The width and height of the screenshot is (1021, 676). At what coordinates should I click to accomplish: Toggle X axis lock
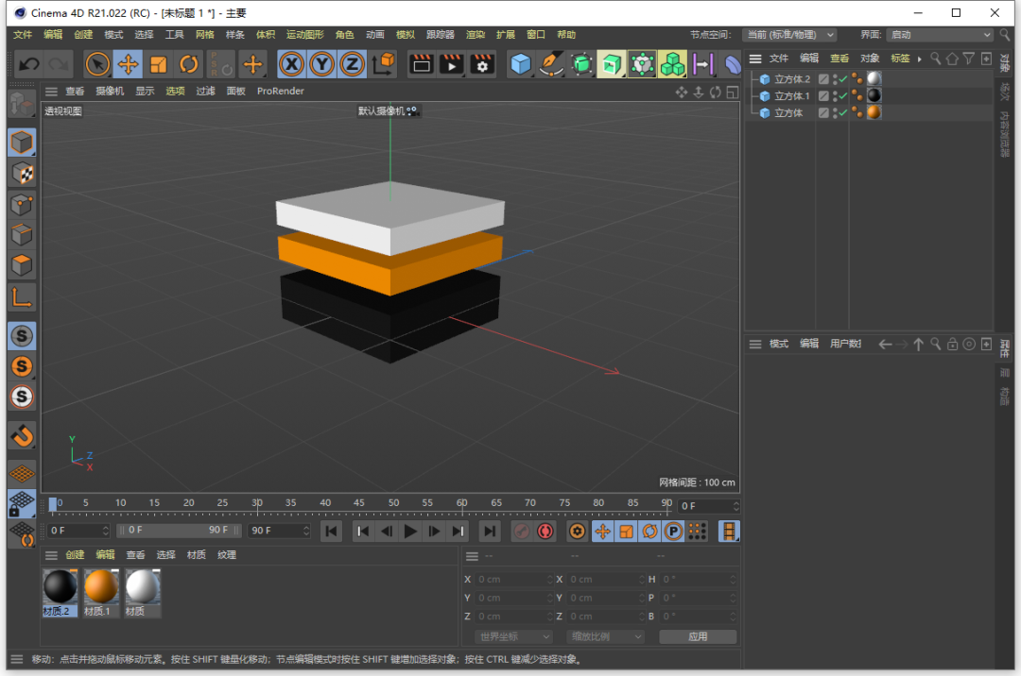pos(291,64)
